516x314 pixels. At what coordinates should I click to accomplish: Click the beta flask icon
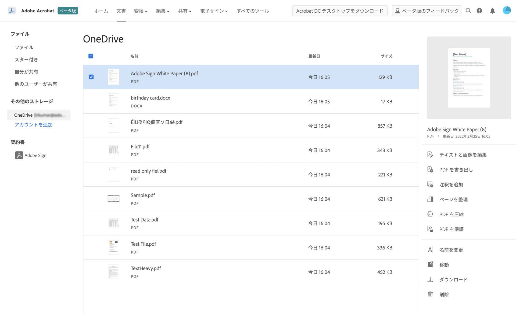[x=397, y=11]
